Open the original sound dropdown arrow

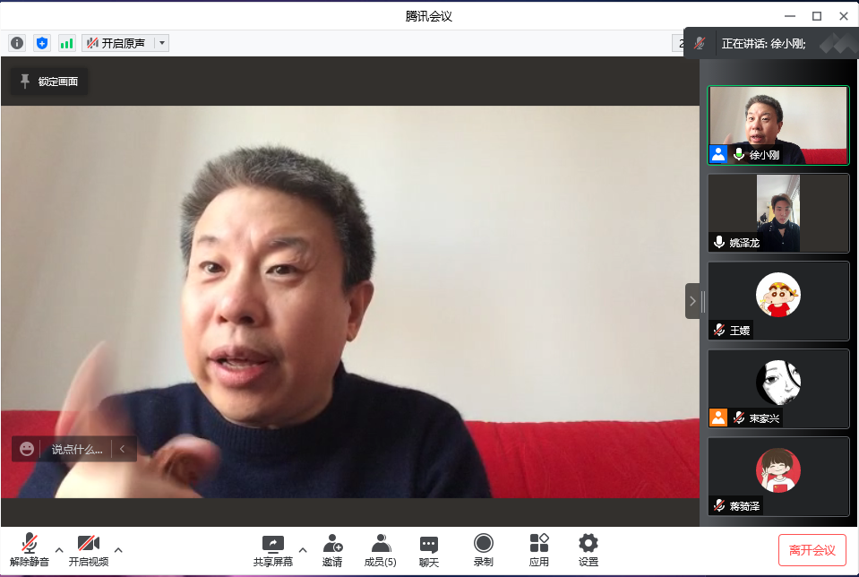tap(161, 42)
